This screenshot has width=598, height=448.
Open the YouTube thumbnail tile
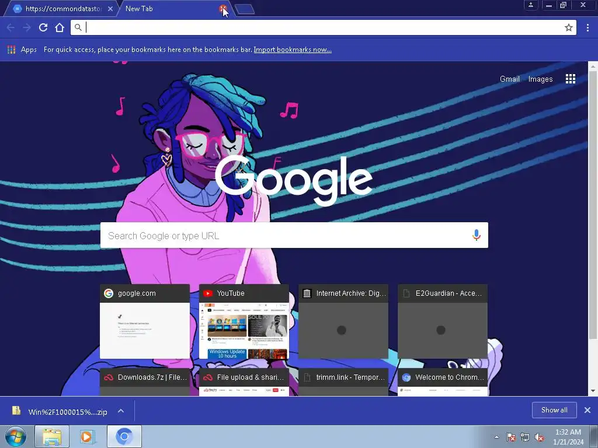pos(244,321)
